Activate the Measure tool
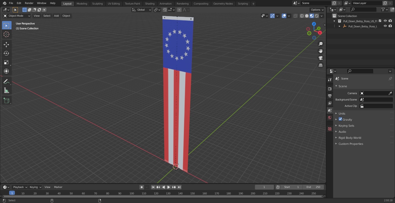 (6, 91)
